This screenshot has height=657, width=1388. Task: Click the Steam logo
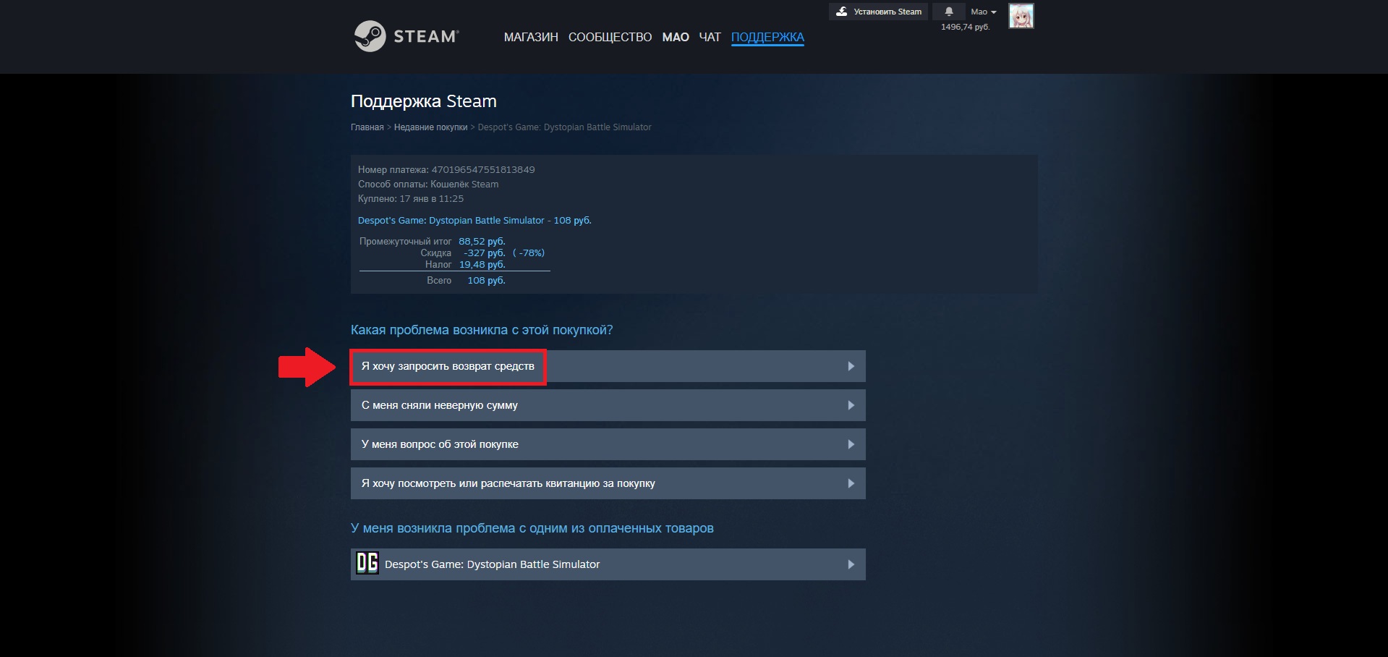click(406, 36)
